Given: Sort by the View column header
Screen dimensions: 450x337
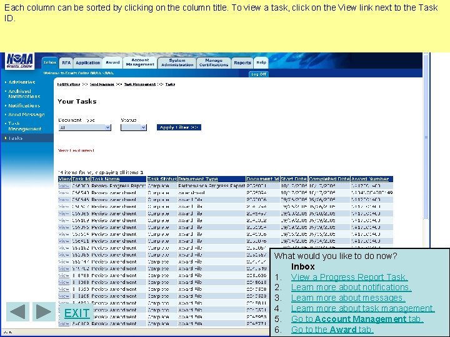Looking at the screenshot, I should [64, 179].
